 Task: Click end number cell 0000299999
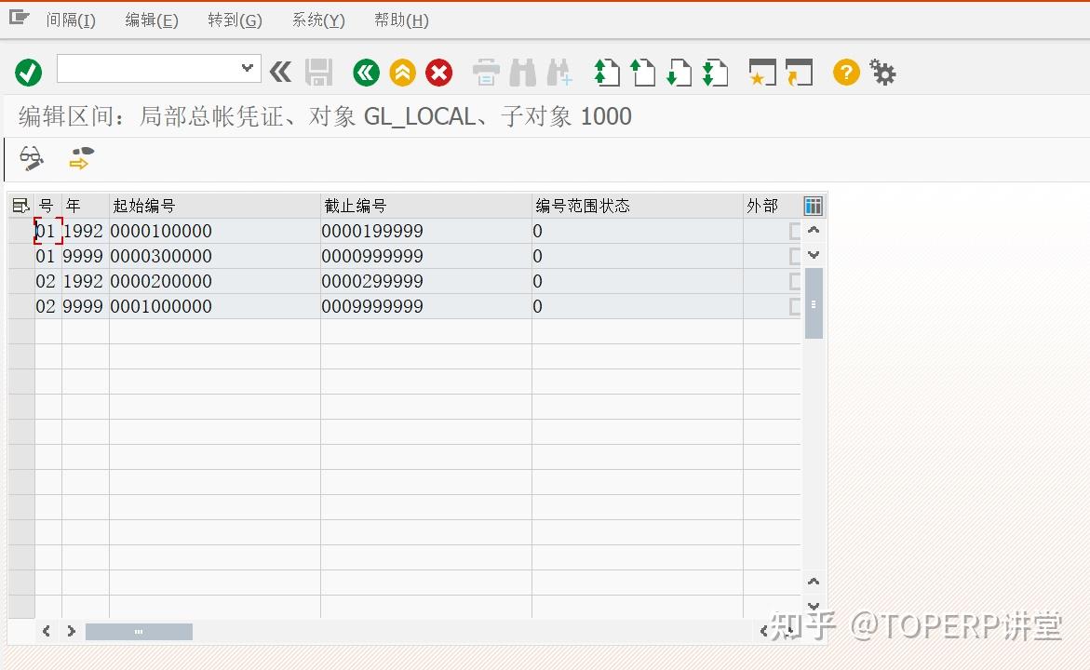coord(426,281)
